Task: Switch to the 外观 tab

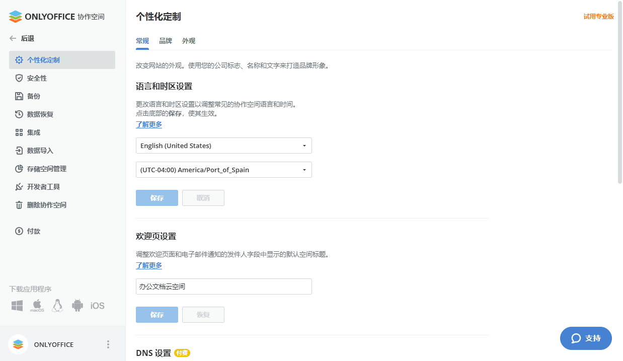Action: (x=189, y=41)
